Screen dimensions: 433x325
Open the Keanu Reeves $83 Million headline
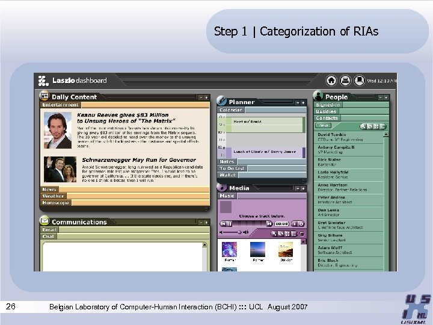[126, 118]
